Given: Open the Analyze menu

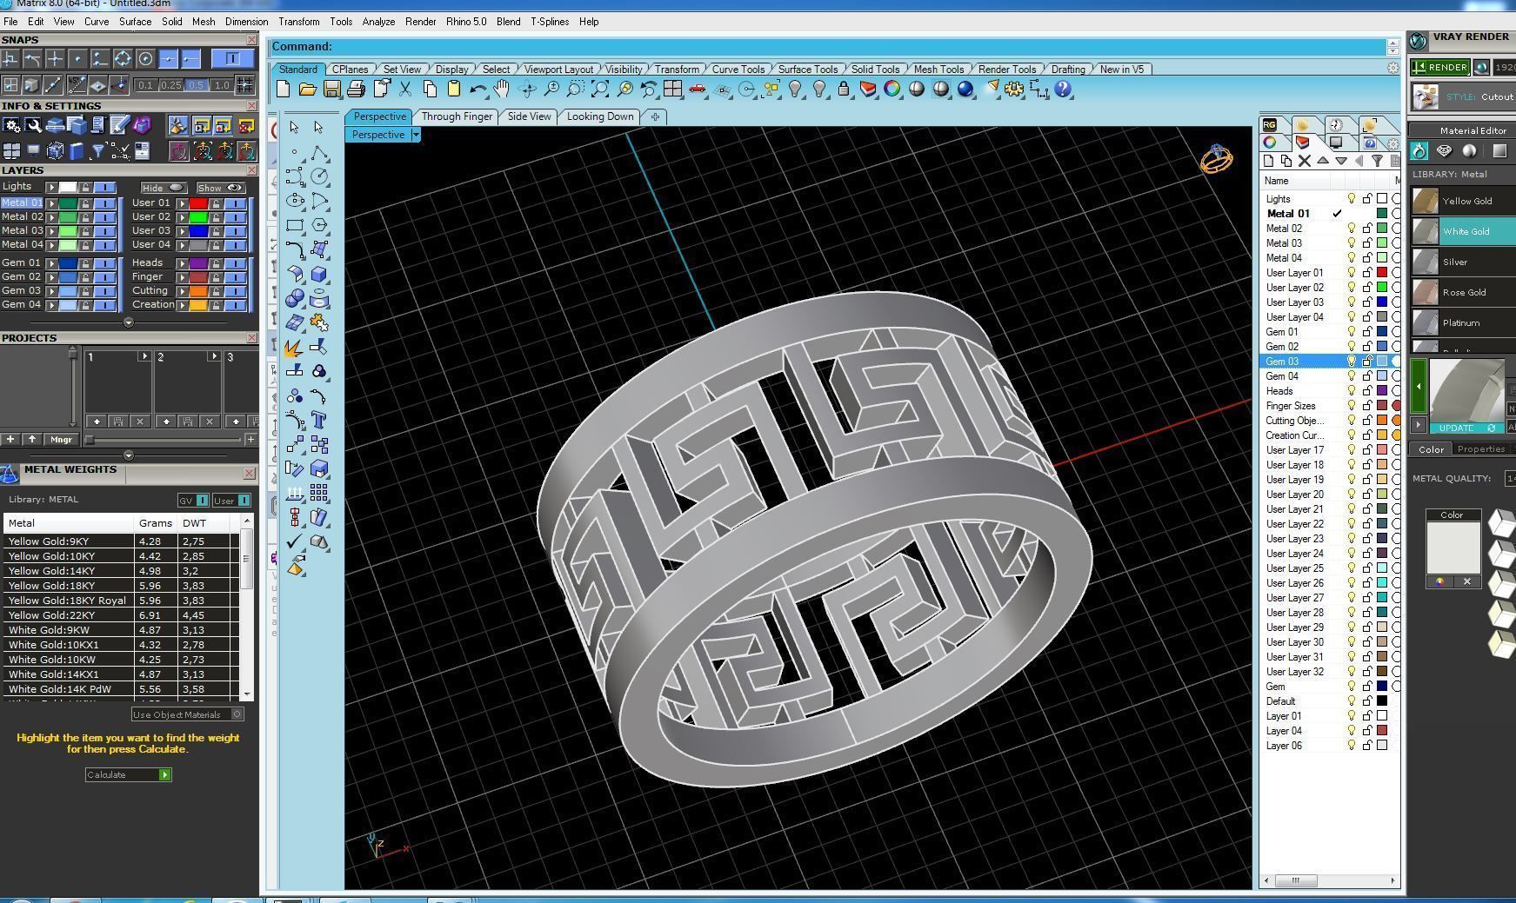Looking at the screenshot, I should click(378, 22).
